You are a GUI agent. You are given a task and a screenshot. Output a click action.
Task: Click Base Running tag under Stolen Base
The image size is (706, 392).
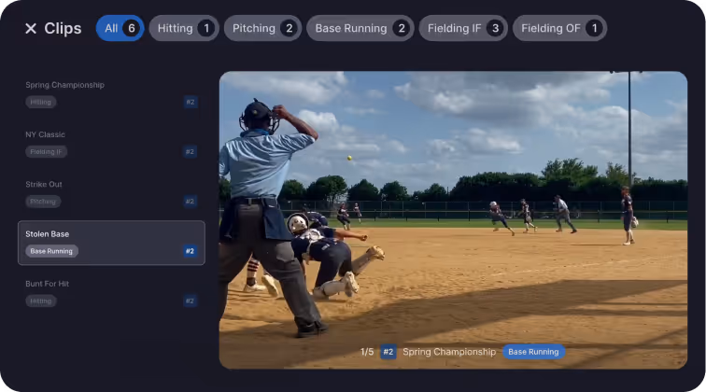(x=51, y=251)
